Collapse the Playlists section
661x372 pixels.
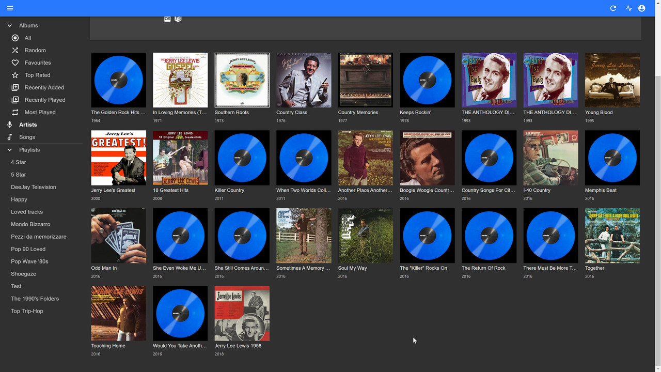9,150
